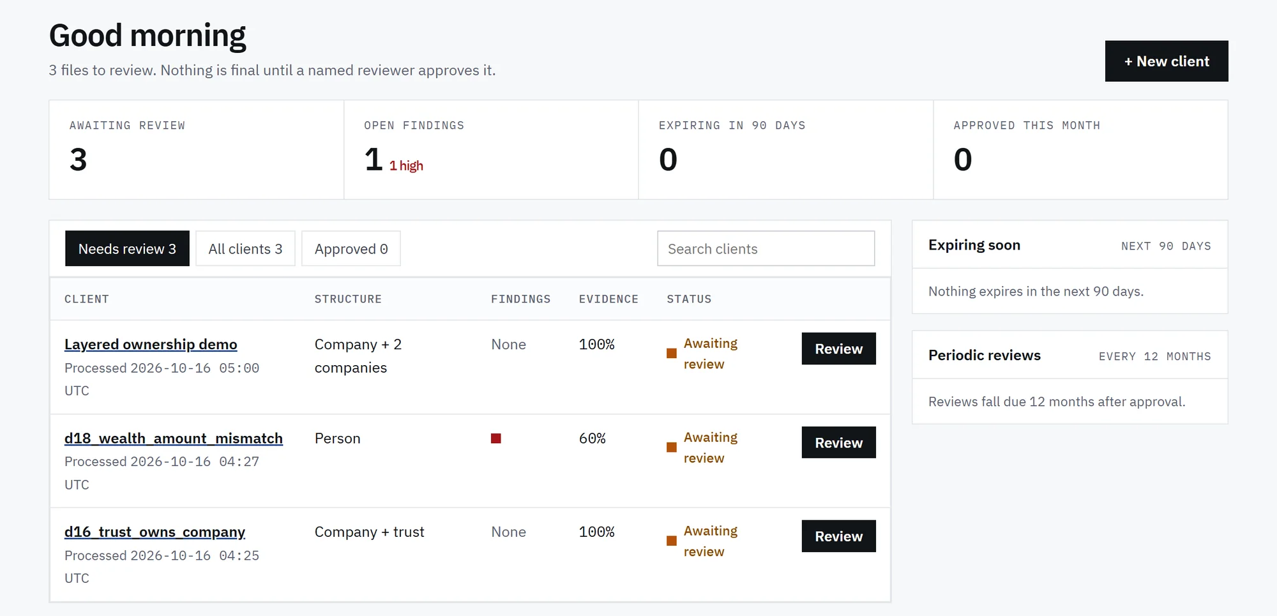Click the FINDINGS column header
The height and width of the screenshot is (616, 1277).
point(520,299)
